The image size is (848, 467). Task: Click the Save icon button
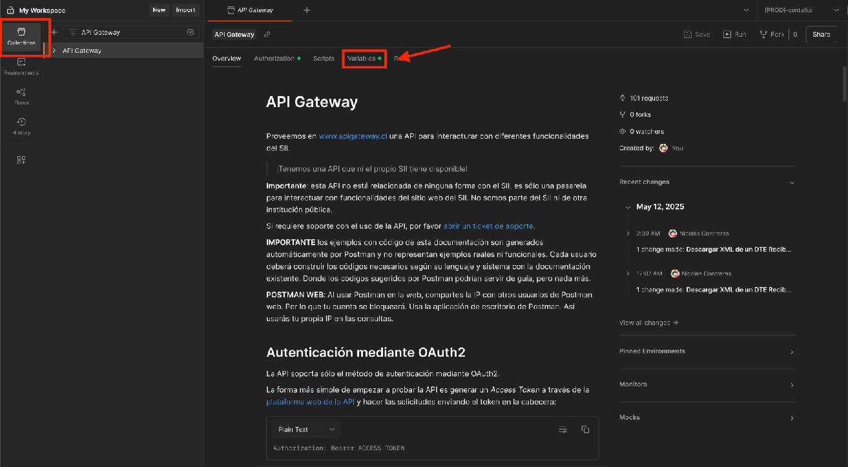click(x=697, y=34)
